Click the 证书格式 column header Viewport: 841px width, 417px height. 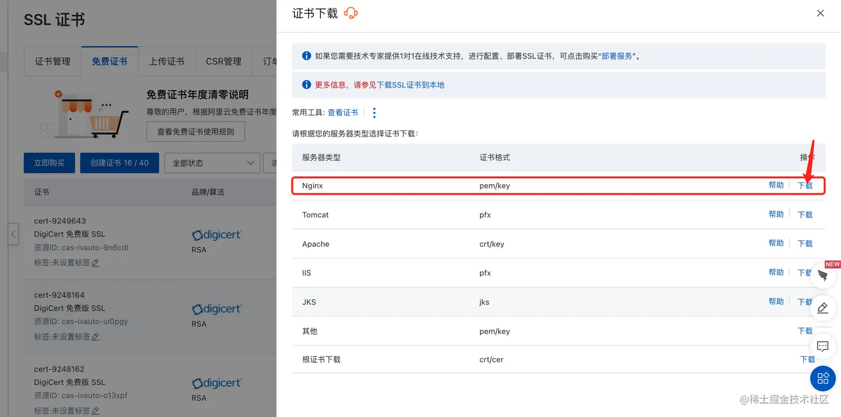[494, 157]
